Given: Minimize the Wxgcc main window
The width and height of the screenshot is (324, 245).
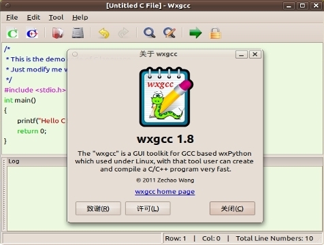Looking at the screenshot, I should coord(289,5).
